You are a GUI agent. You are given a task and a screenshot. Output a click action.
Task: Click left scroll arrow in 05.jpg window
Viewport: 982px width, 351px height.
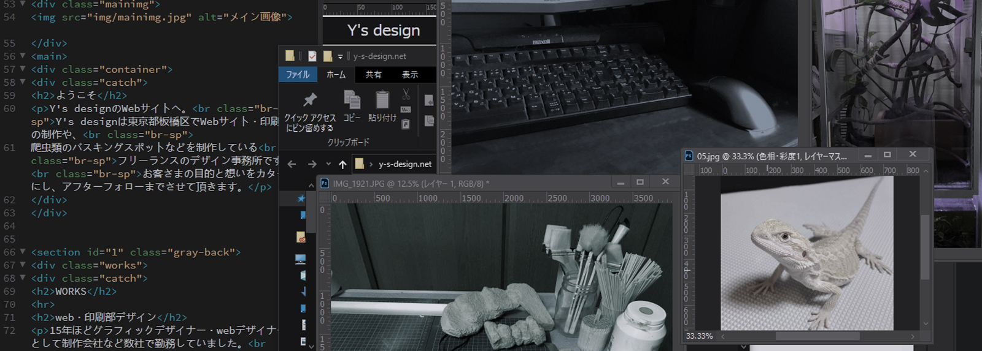tap(722, 336)
